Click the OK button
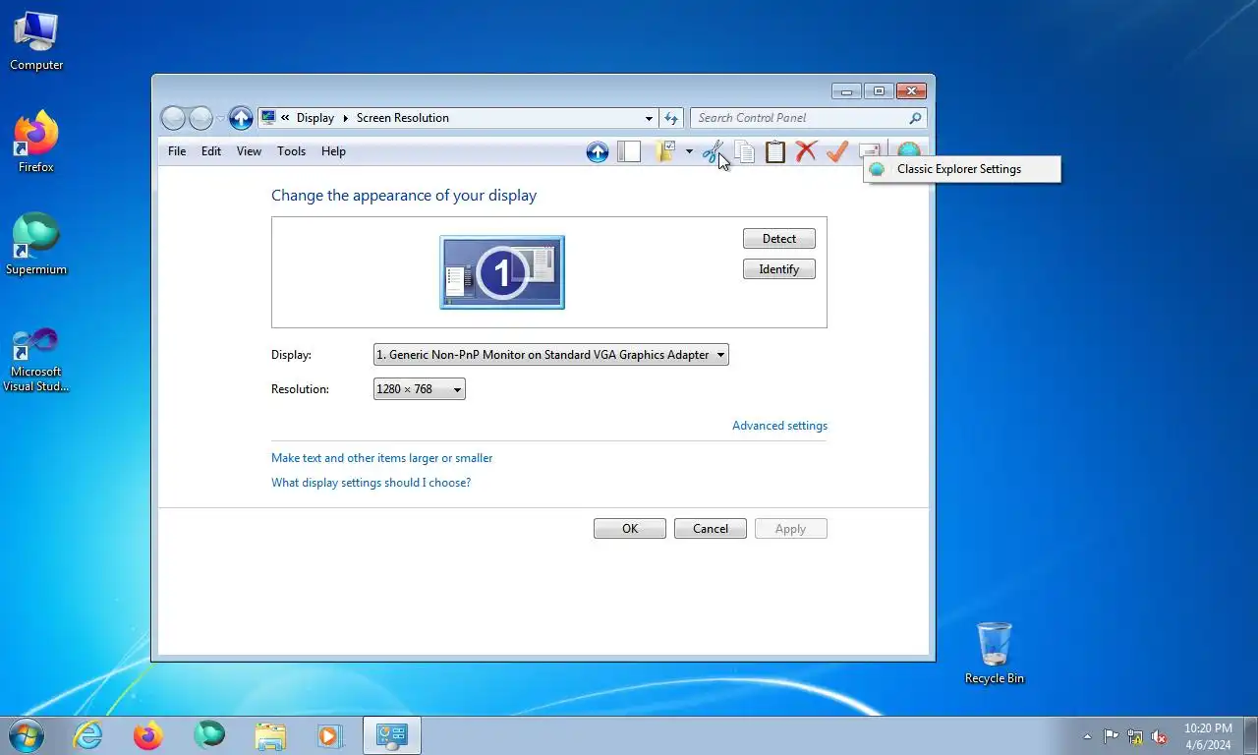Viewport: 1258px width, 755px height. tap(630, 529)
